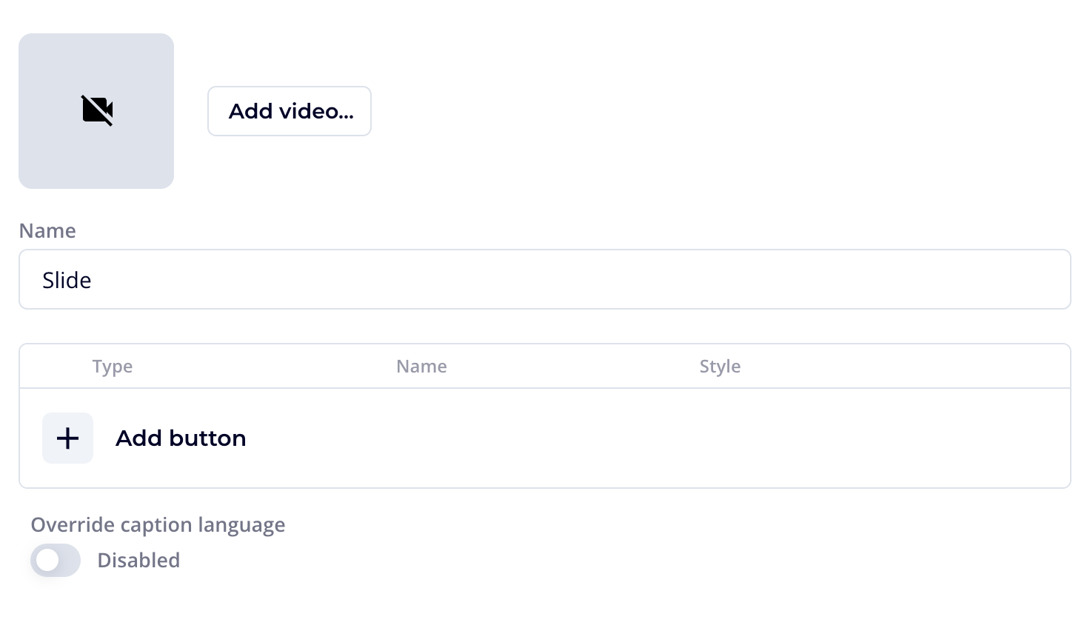Click the Name column header in the table
This screenshot has width=1090, height=631.
pos(421,366)
